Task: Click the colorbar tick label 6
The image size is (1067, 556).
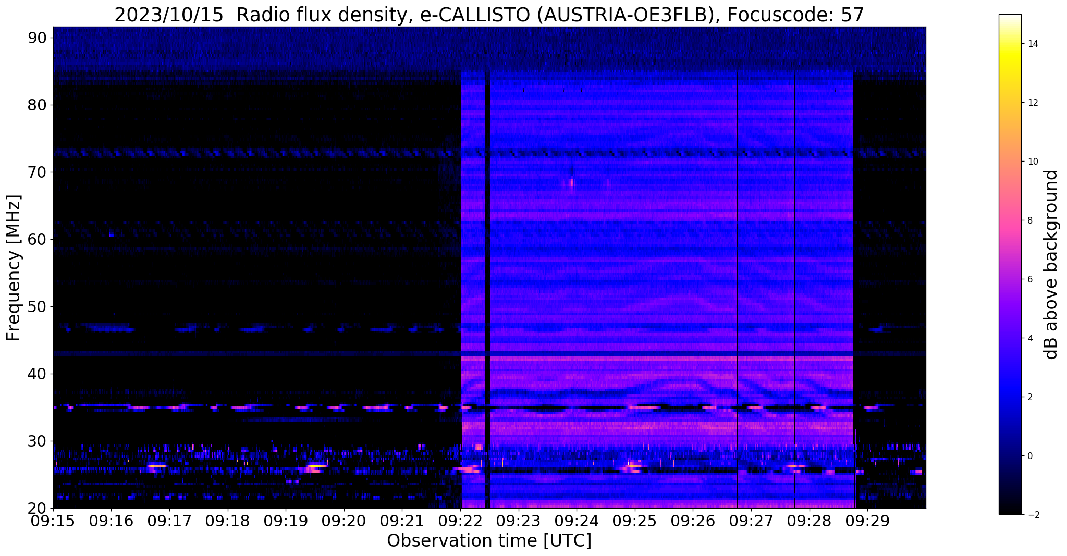Action: (1029, 279)
